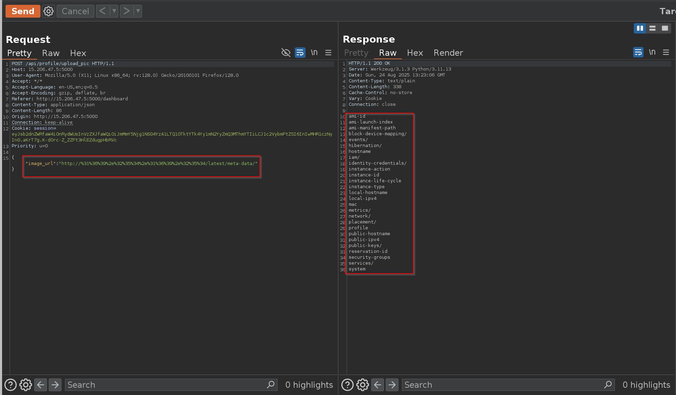Show newline characters in Request editor
The image size is (676, 395).
pos(314,53)
